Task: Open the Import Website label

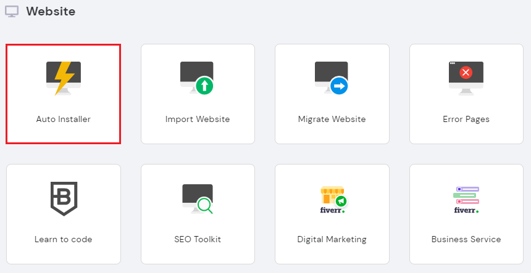Action: 198,119
